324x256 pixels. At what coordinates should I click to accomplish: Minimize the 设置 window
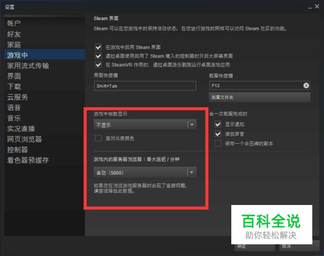[x=310, y=7]
